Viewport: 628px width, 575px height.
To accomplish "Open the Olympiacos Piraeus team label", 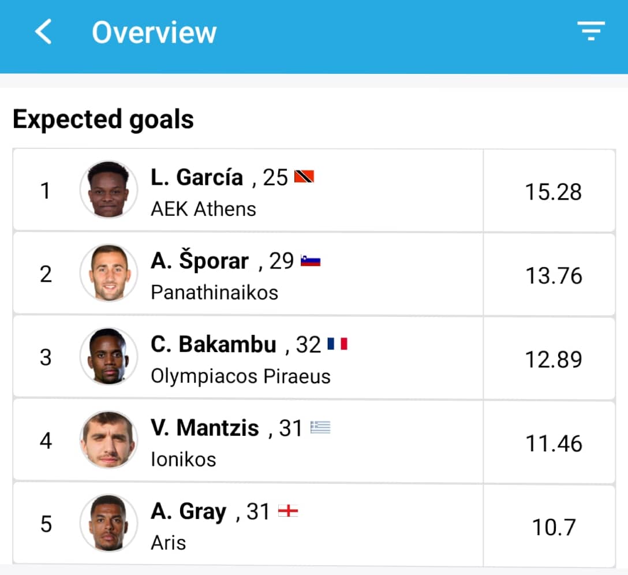I will (241, 376).
